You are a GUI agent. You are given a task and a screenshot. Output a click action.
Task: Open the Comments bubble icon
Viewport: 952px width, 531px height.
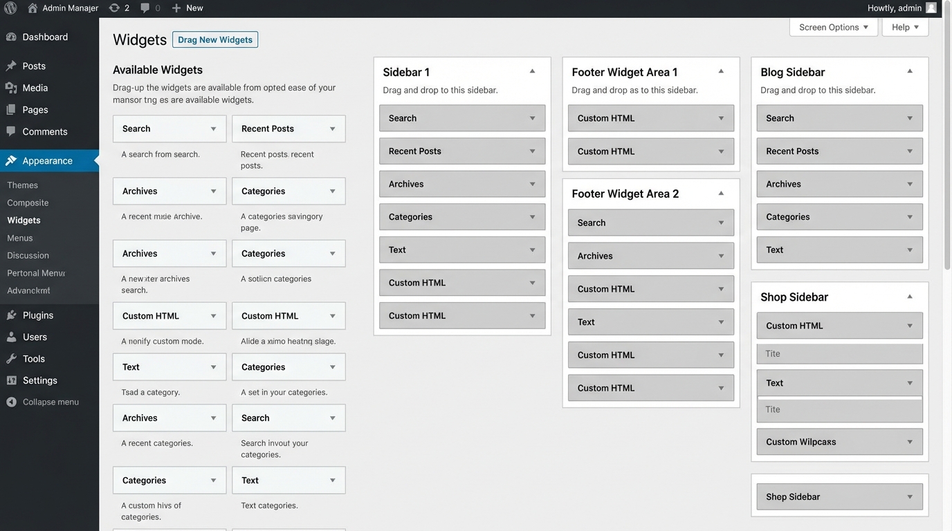coord(12,131)
